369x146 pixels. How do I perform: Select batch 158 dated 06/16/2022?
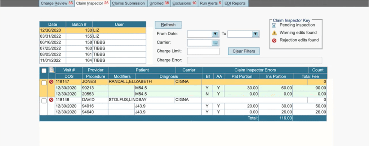(x=93, y=42)
